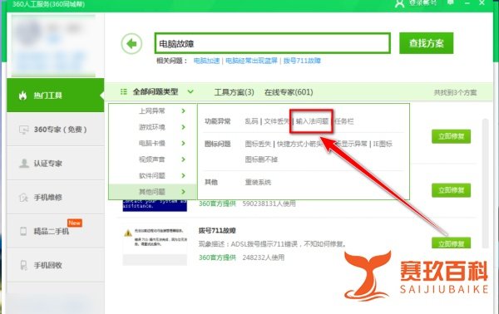
Task: Click 立即修复 for the 拨号711故障 solution
Action: (451, 243)
